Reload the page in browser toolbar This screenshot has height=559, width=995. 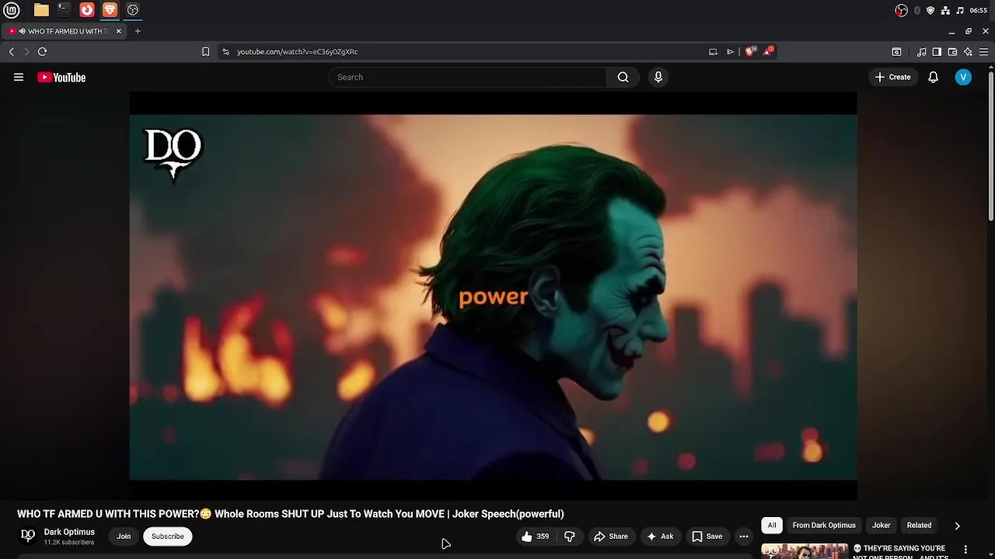click(43, 51)
